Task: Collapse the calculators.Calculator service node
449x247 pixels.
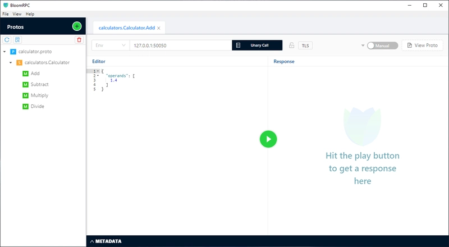Action: [x=11, y=62]
